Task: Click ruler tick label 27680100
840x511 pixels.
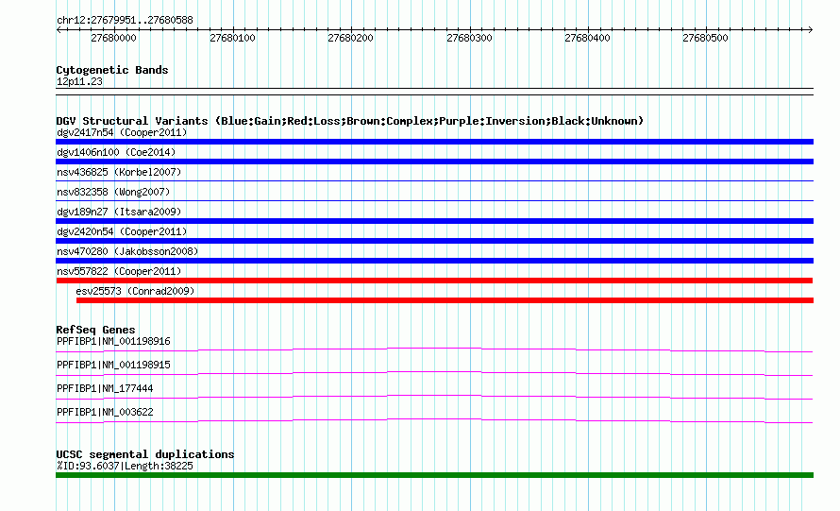Action: [232, 38]
